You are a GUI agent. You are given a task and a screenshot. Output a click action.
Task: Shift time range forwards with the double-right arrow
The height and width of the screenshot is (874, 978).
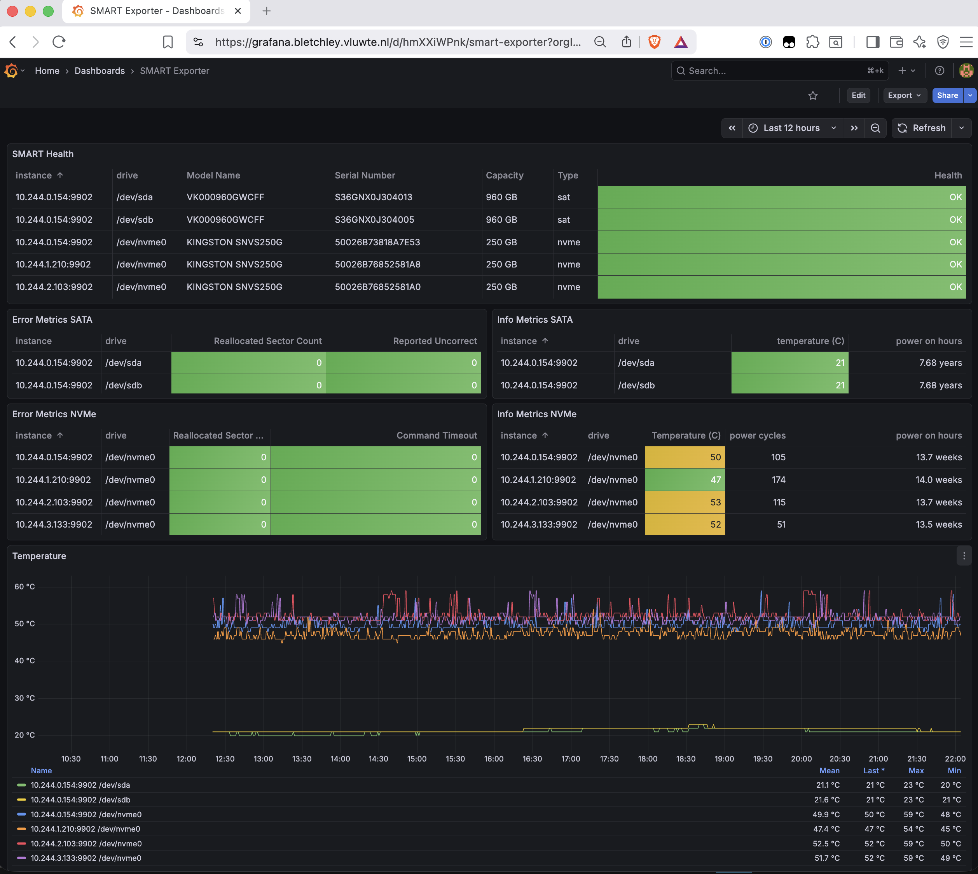[854, 128]
